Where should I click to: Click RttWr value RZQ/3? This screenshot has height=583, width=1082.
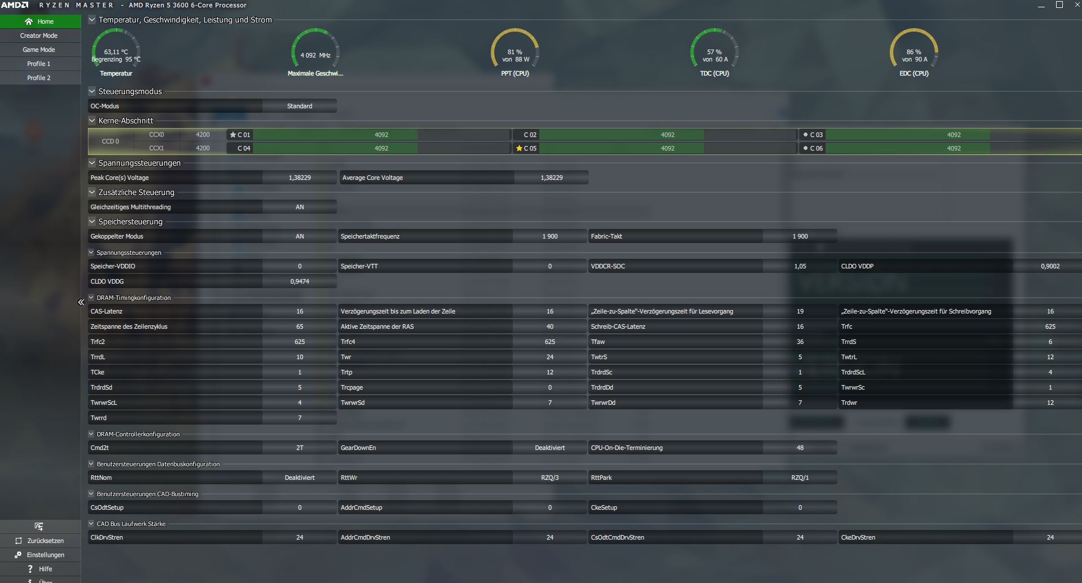pyautogui.click(x=550, y=478)
